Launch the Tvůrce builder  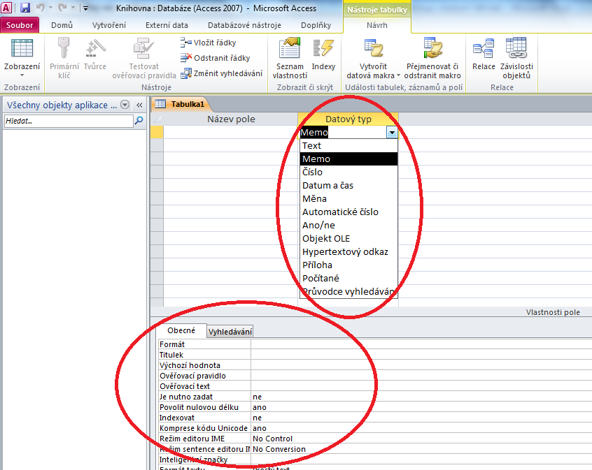[x=94, y=54]
